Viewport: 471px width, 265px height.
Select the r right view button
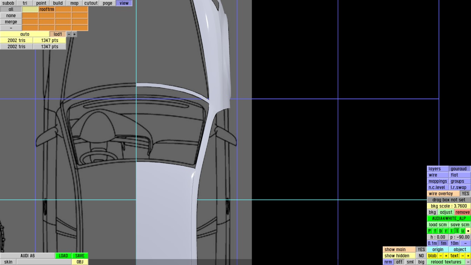click(446, 231)
